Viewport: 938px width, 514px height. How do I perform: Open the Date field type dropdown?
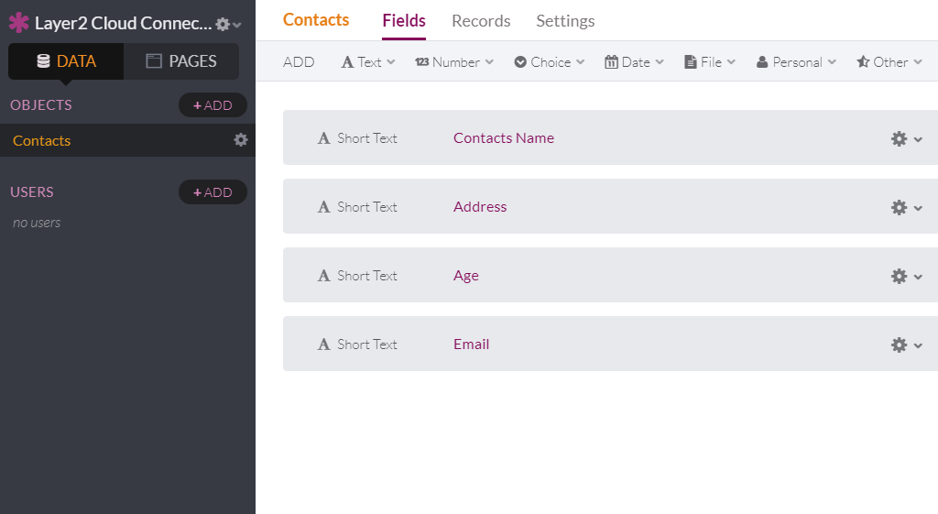pyautogui.click(x=634, y=62)
